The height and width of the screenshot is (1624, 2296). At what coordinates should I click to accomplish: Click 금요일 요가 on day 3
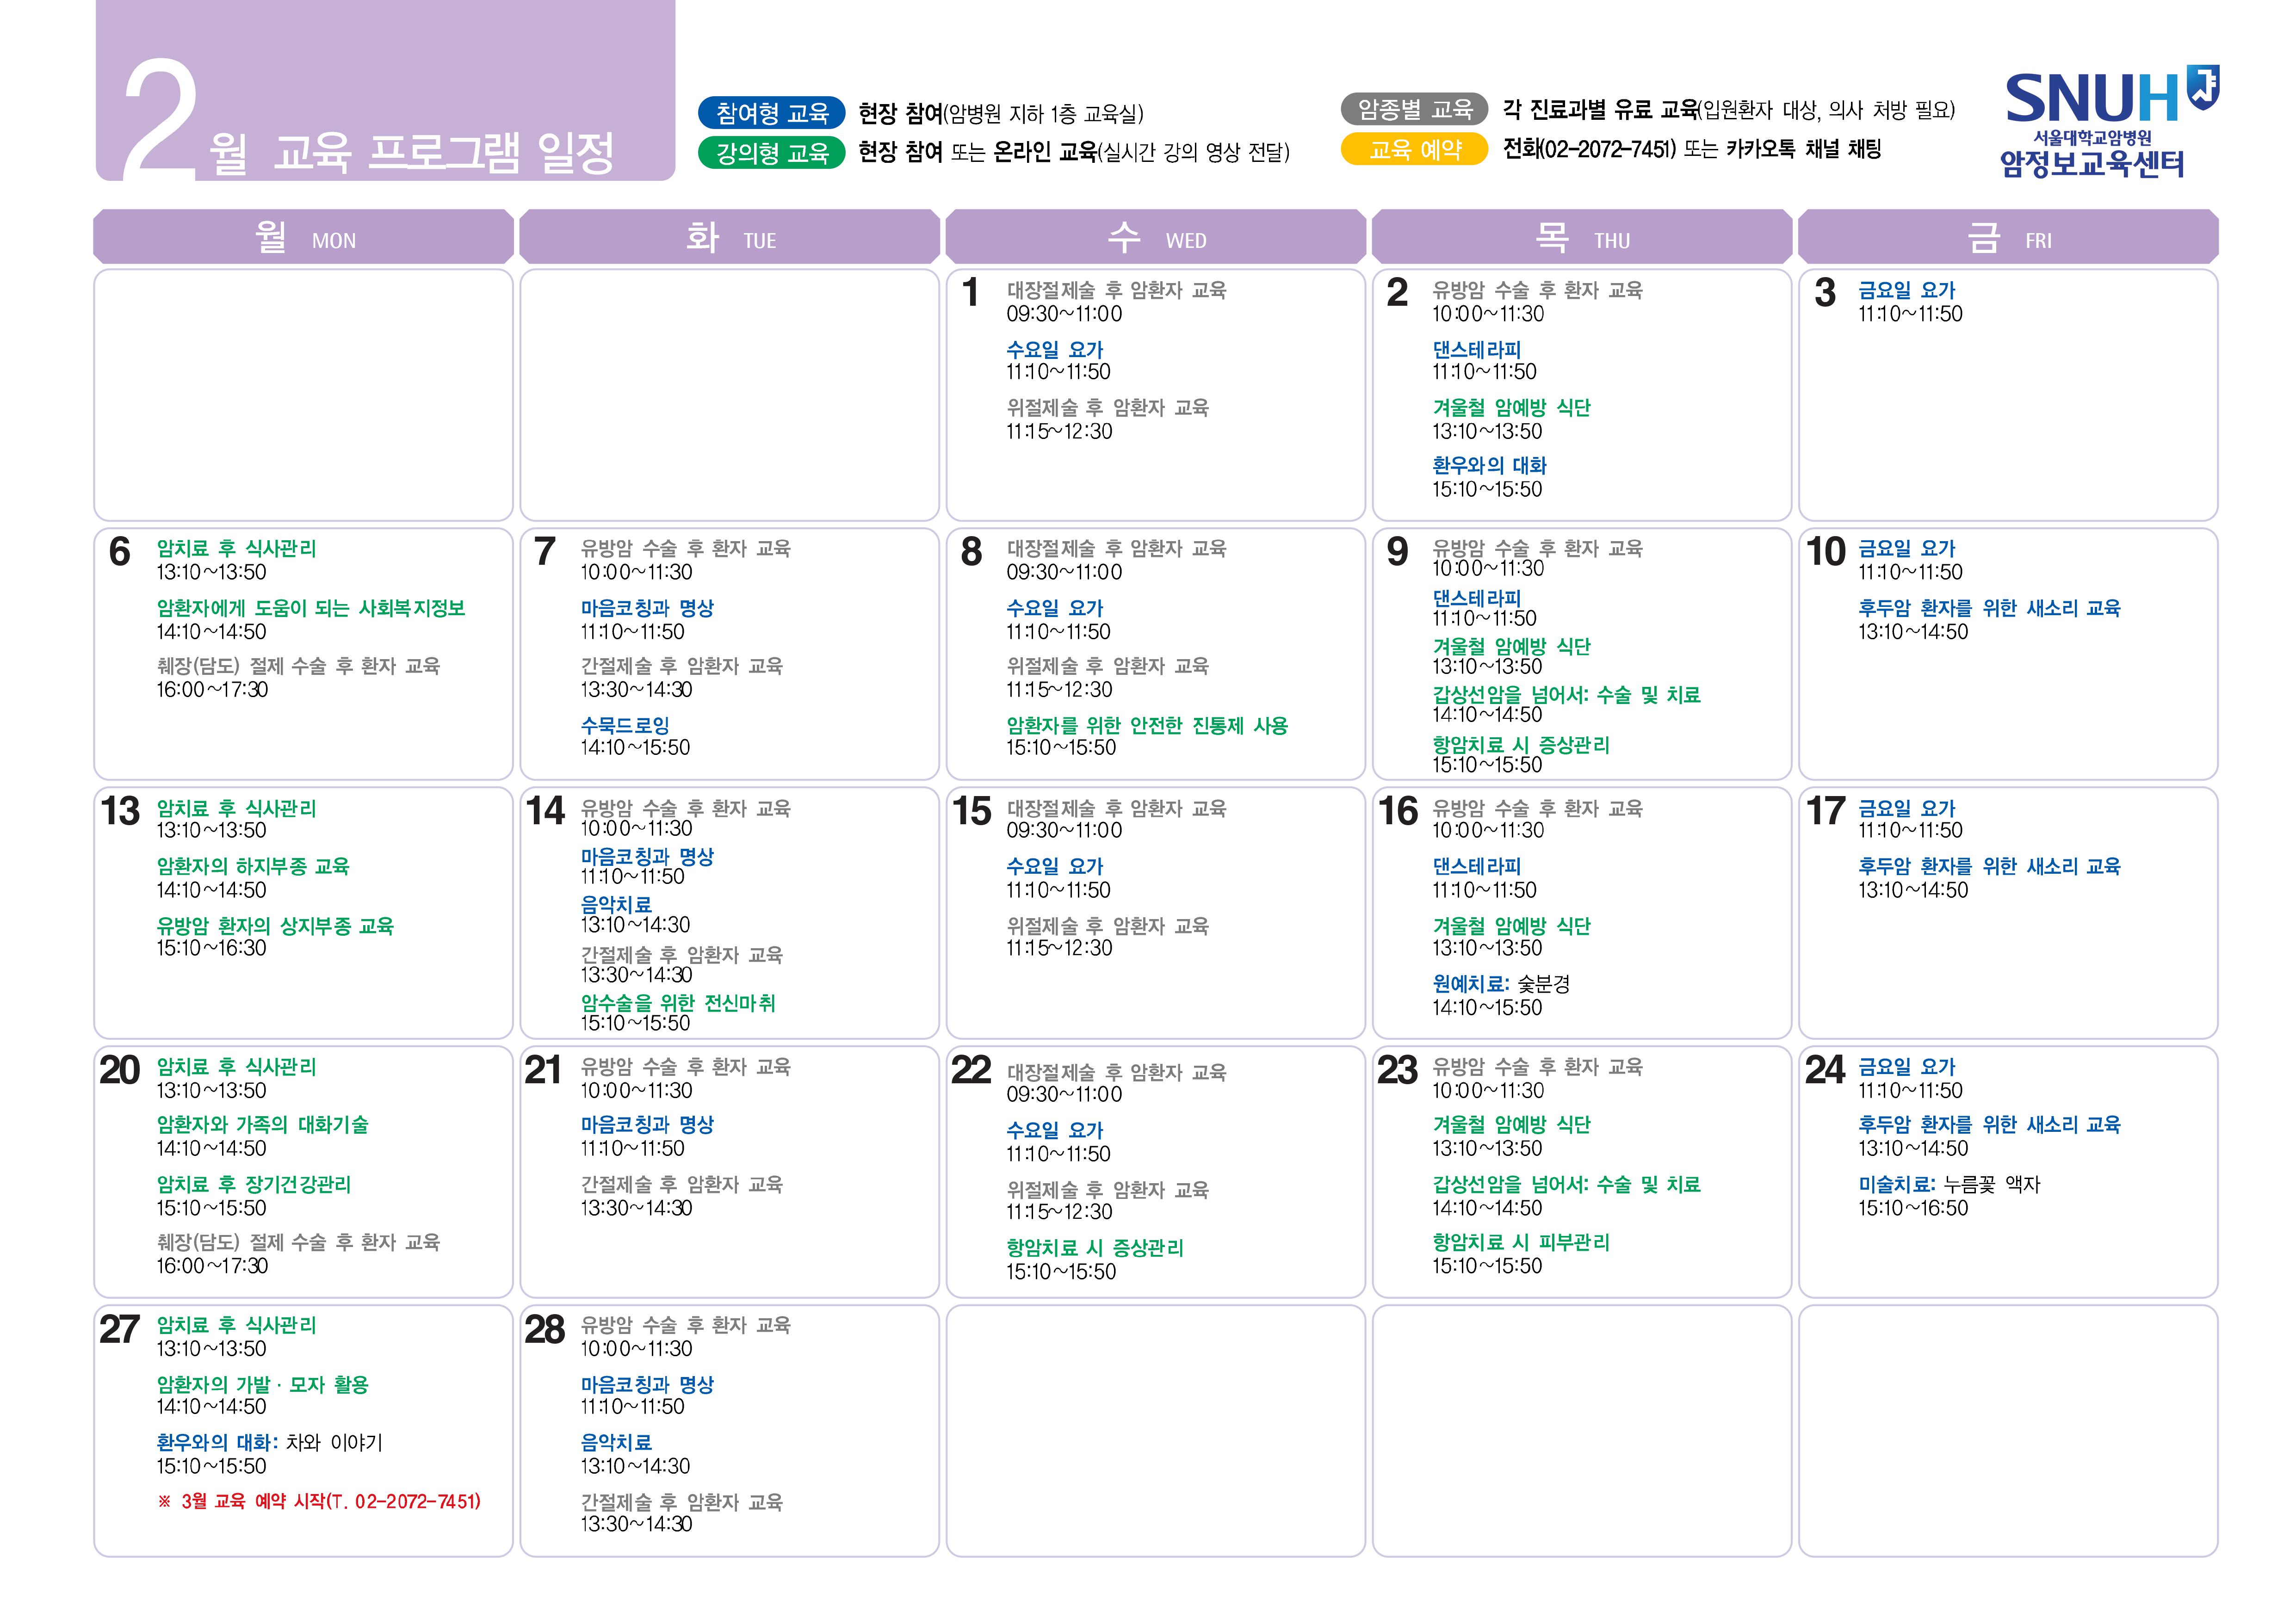(x=1906, y=290)
